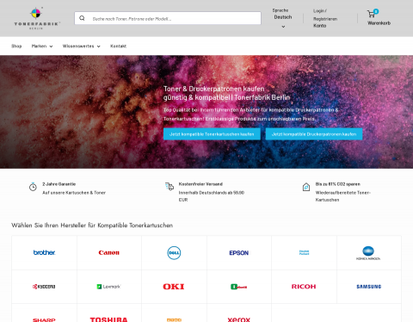413x322 pixels.
Task: Click 'Wählen Sie Ihren Hersteller' heading
Action: point(92,226)
